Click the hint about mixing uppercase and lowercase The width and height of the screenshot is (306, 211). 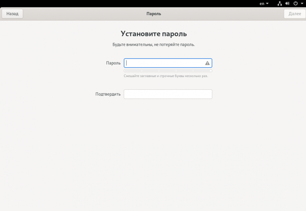[x=165, y=76]
